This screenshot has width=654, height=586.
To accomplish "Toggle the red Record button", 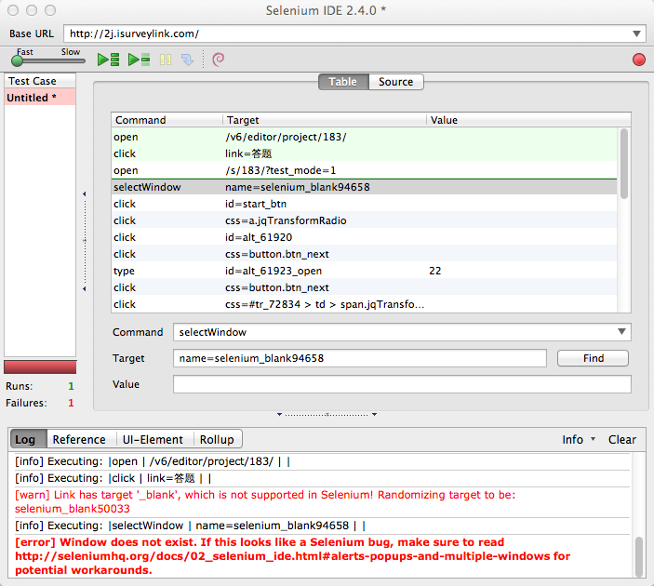I will point(638,60).
